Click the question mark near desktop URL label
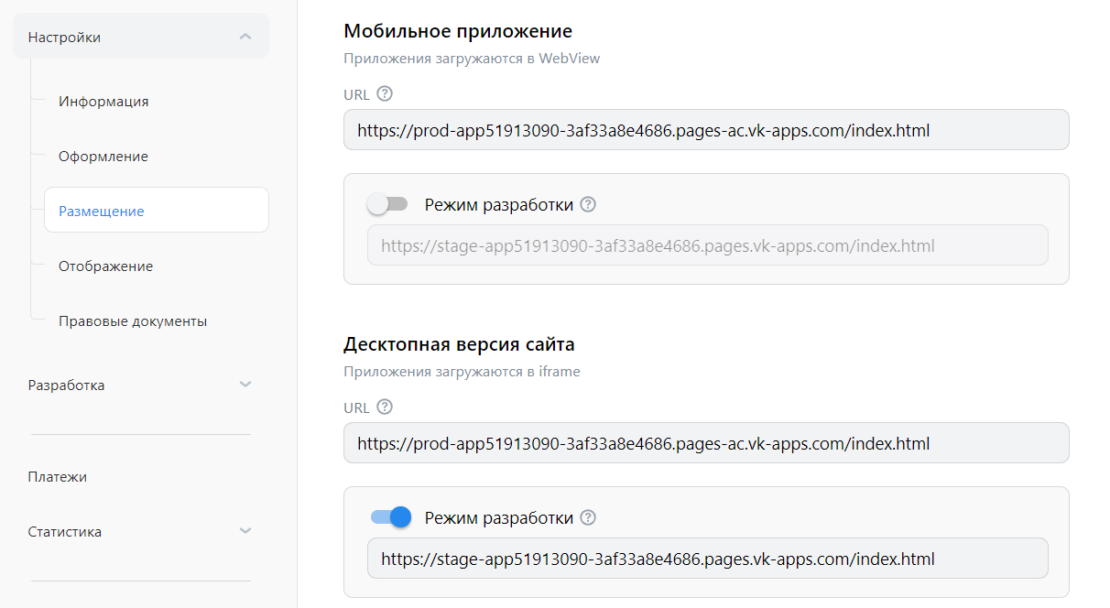 pyautogui.click(x=384, y=406)
